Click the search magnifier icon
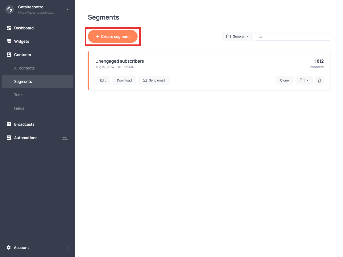The width and height of the screenshot is (343, 257). coord(260,36)
